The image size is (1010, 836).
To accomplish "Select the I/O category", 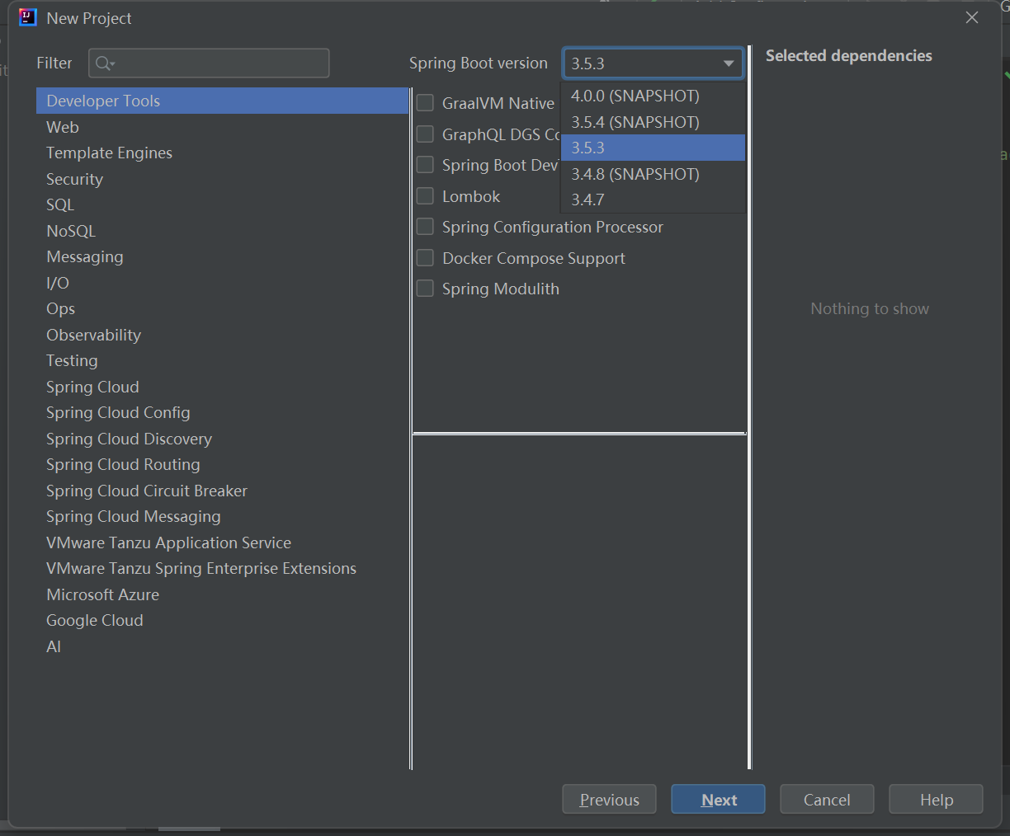I will coord(222,283).
